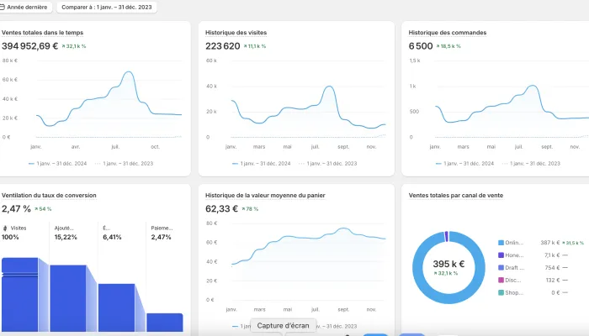Screen dimensions: 589x336
Task: Open Historique de la valeur moyenne du panier
Action: click(x=265, y=196)
